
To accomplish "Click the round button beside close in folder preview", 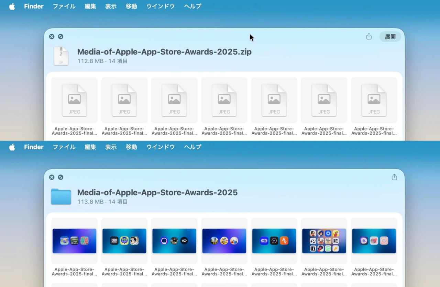I will [x=60, y=177].
